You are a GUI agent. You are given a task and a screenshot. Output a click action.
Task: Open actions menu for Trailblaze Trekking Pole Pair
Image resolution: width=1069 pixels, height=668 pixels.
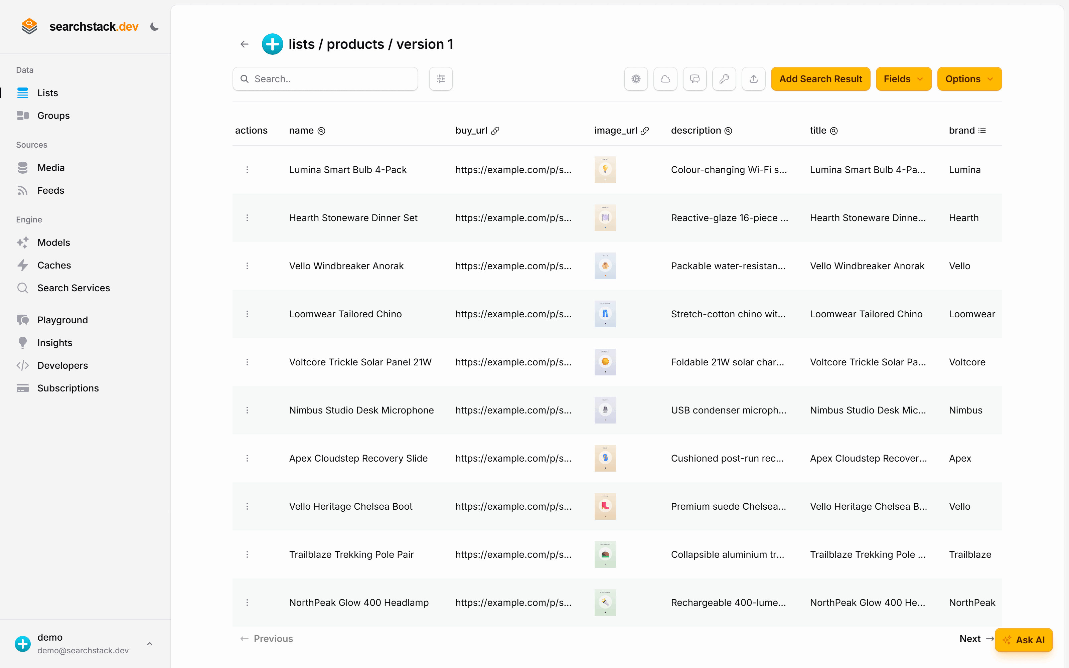pyautogui.click(x=247, y=554)
